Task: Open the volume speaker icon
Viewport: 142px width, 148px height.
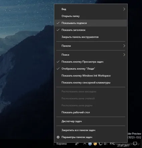Action: click(105, 144)
